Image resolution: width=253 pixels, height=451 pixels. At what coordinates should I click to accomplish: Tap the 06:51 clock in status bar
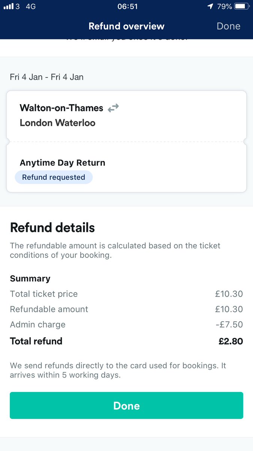[127, 6]
